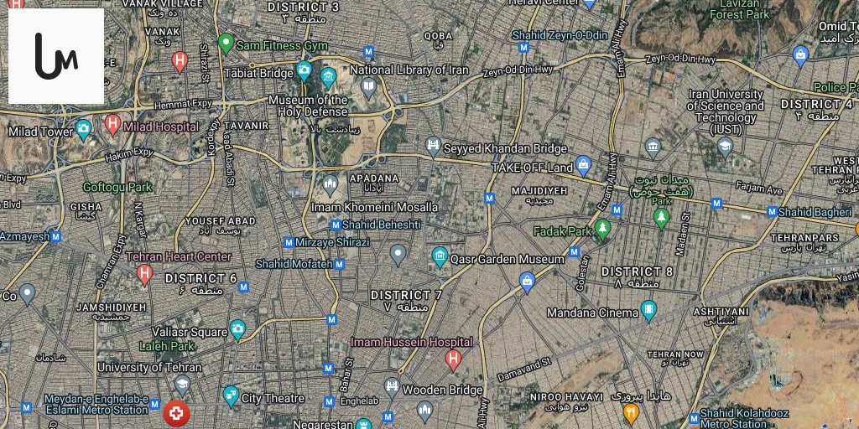Click the National Library of Iran icon

369,87
